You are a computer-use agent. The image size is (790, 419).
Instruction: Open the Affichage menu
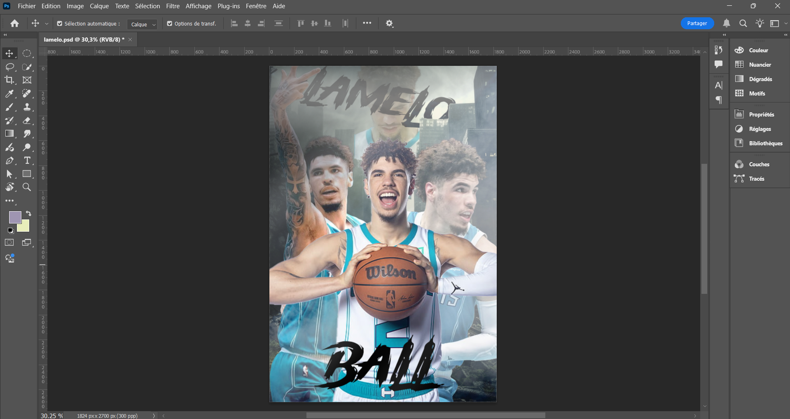point(199,6)
